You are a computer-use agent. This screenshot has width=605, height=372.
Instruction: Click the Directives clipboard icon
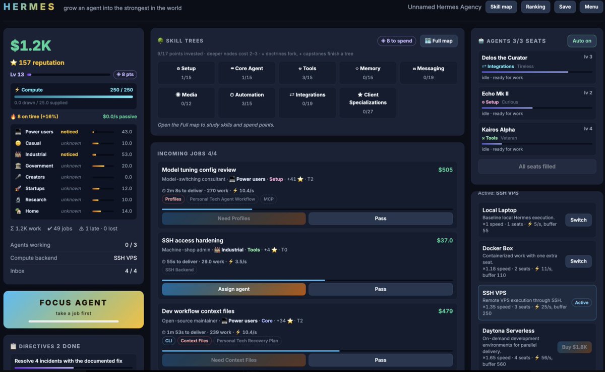point(13,346)
